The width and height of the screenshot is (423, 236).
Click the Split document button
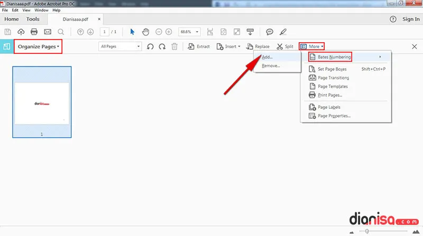tap(285, 46)
